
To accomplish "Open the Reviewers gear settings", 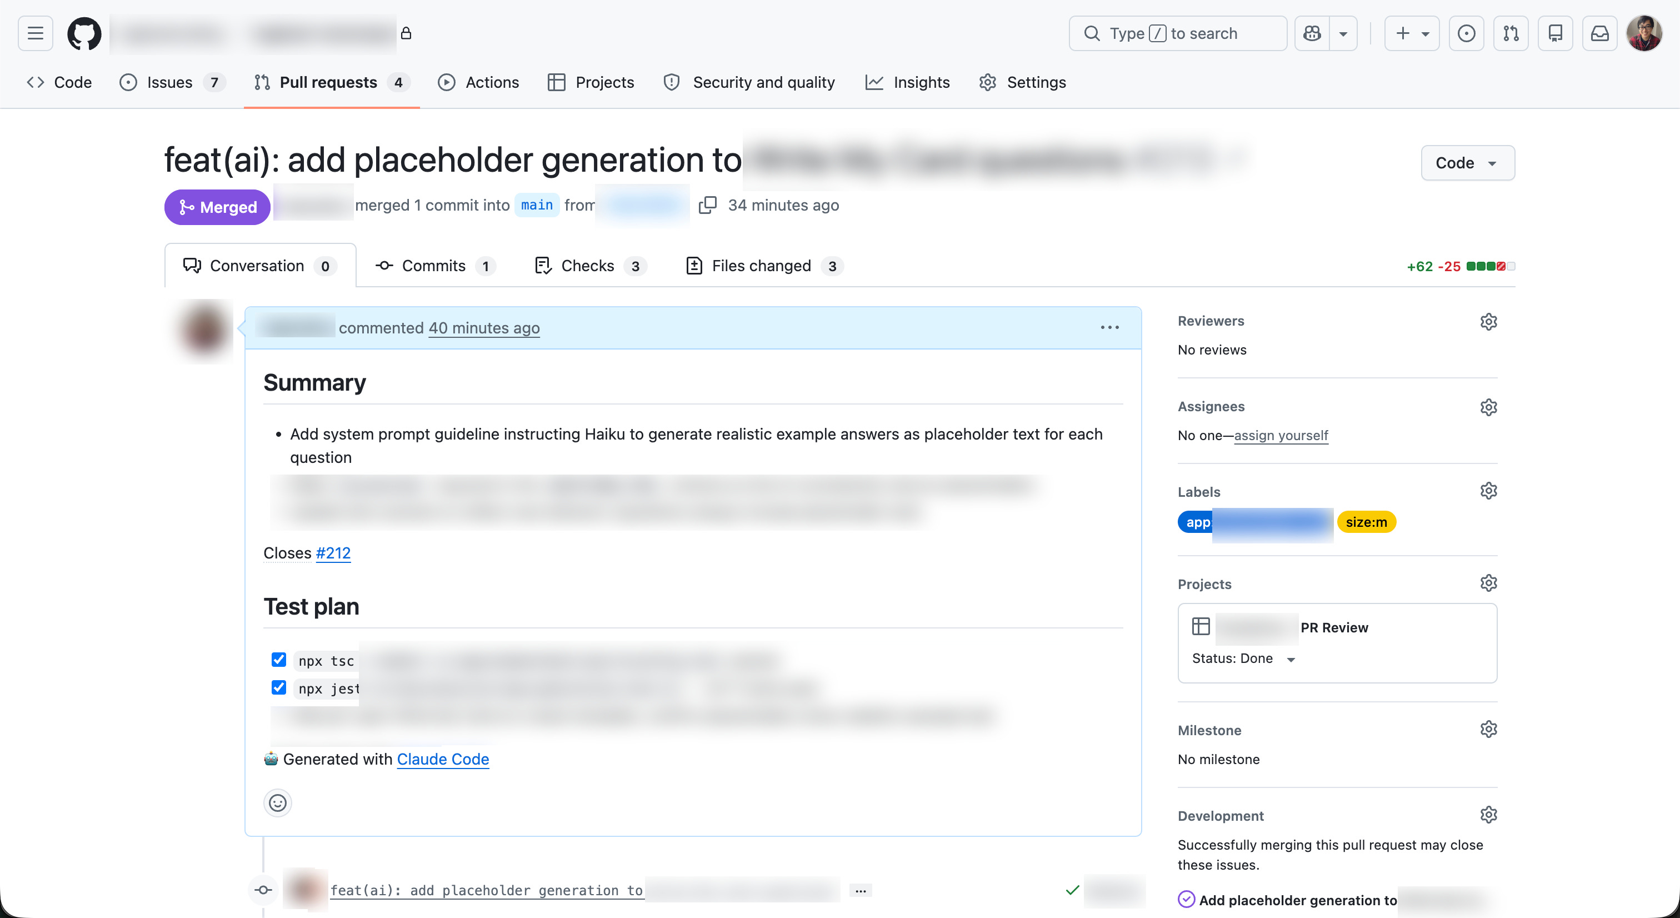I will [x=1488, y=322].
